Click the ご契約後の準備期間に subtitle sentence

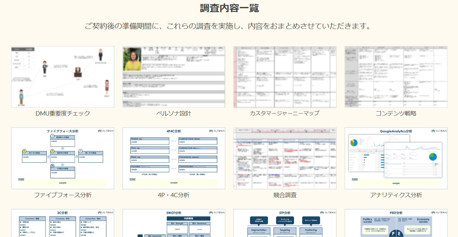[228, 26]
